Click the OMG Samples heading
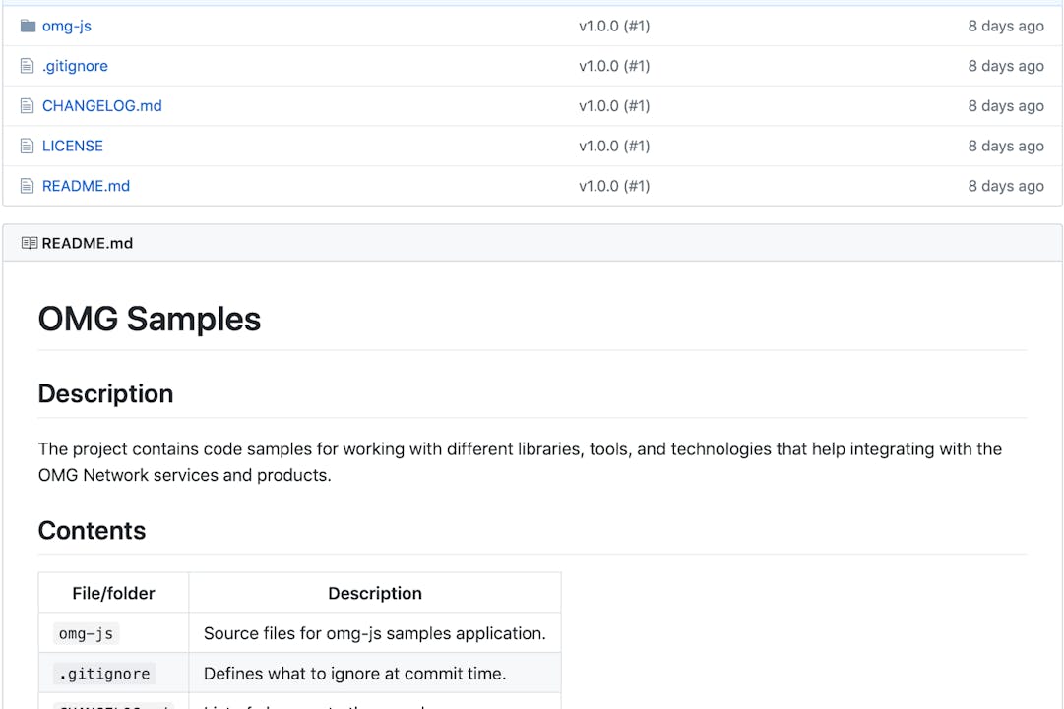This screenshot has height=709, width=1064. click(x=150, y=319)
